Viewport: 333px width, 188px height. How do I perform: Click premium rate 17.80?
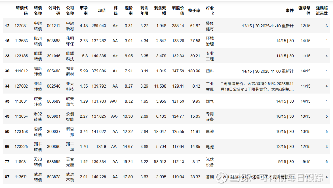coord(128,177)
